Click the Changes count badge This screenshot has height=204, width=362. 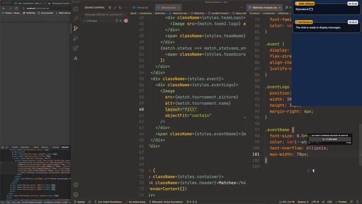tap(126, 21)
